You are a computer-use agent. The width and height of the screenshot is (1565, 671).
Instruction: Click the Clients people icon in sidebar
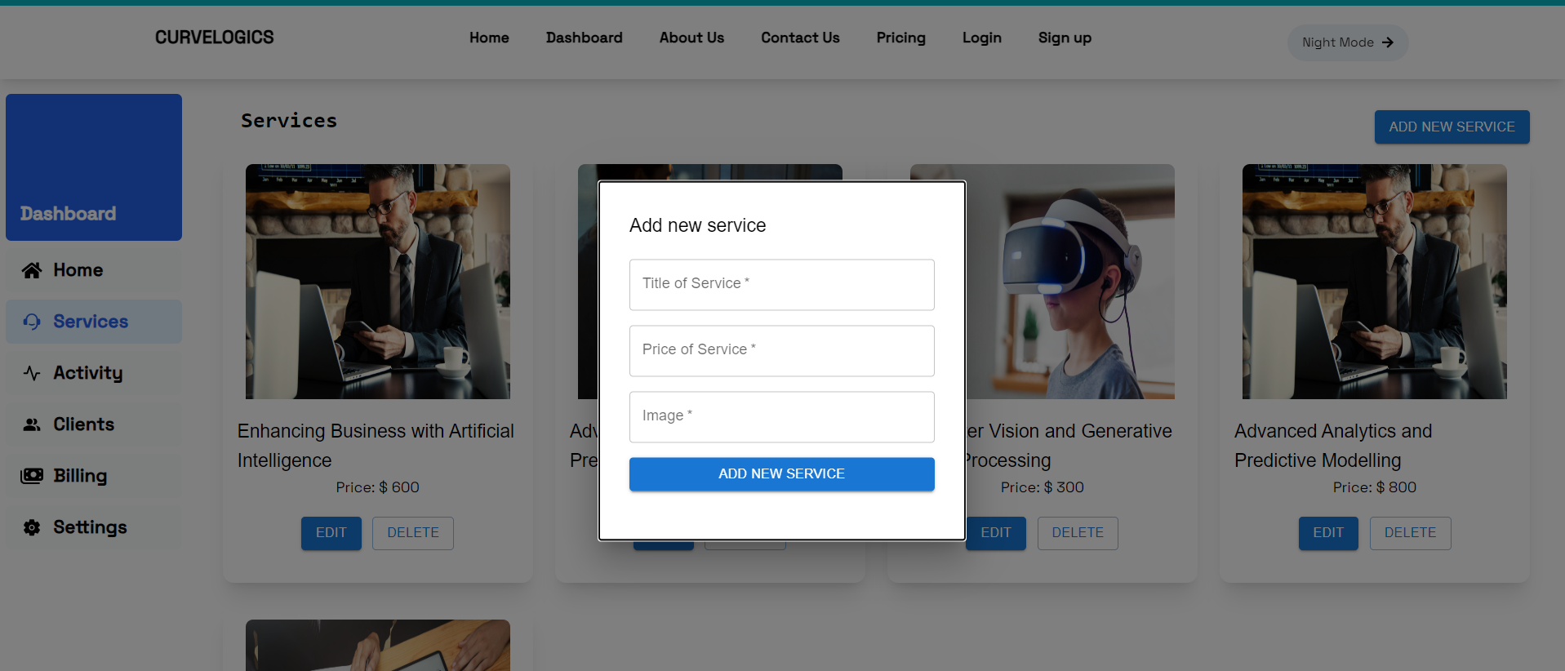[x=32, y=424]
